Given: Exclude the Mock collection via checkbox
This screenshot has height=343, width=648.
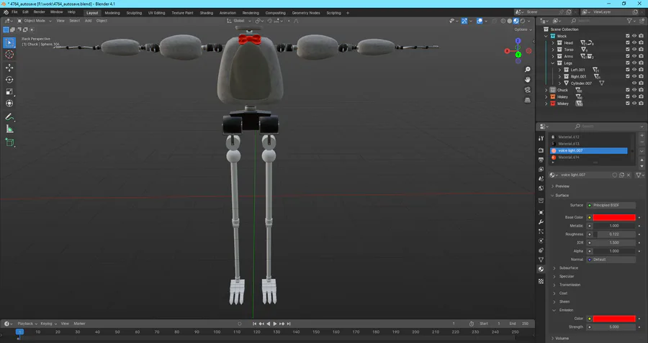Looking at the screenshot, I should point(627,37).
